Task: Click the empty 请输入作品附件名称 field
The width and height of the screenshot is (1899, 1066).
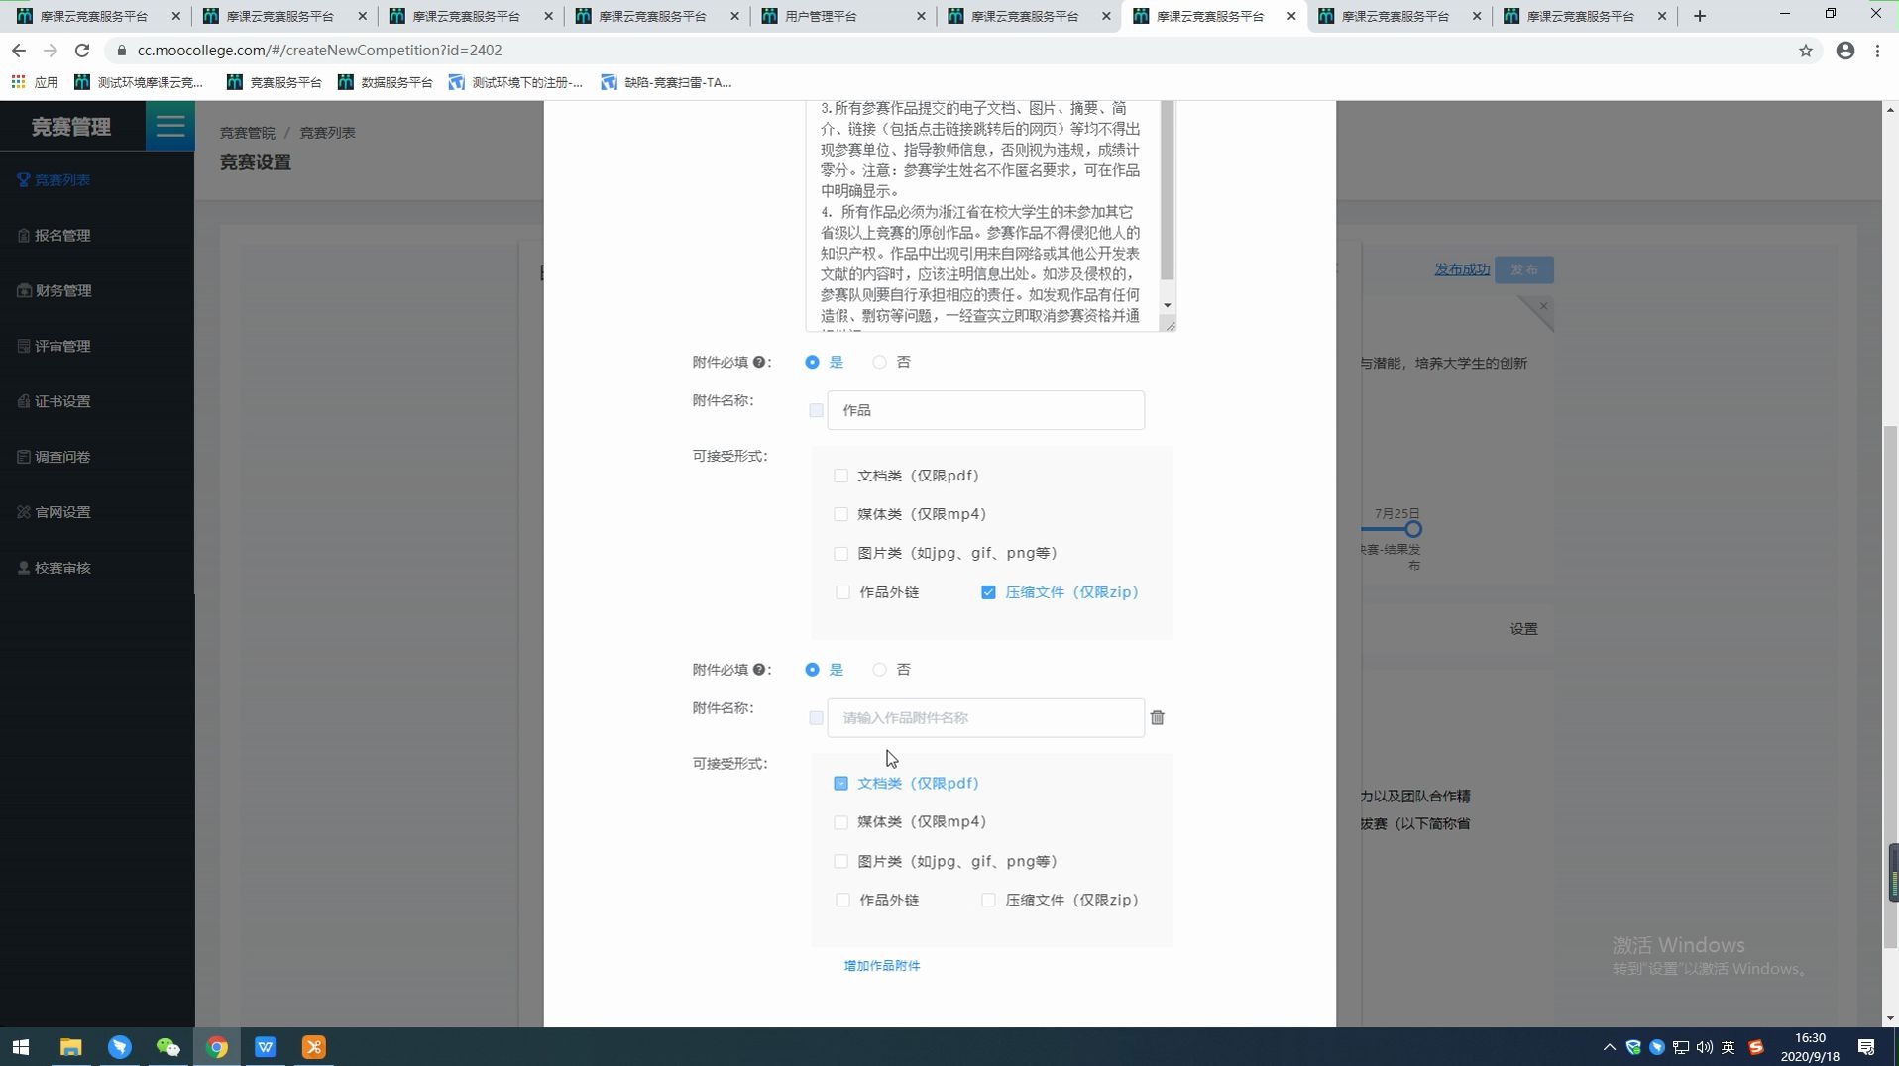Action: click(985, 718)
